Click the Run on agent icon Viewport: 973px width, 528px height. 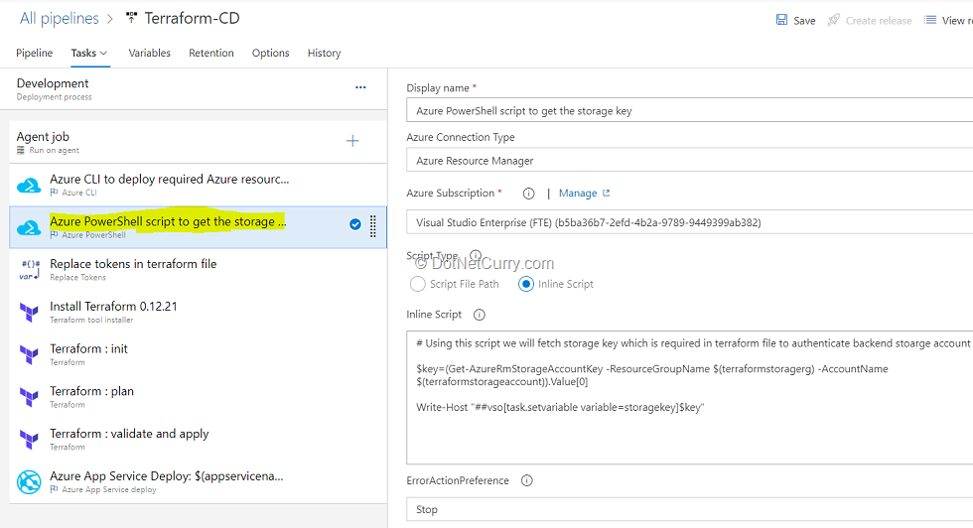click(x=21, y=150)
